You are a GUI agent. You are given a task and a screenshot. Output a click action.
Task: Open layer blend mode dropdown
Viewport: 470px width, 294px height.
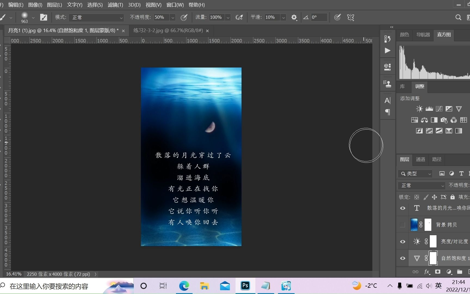click(x=421, y=185)
